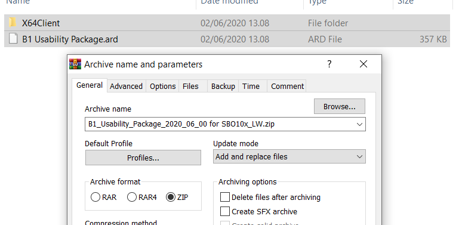462x225 pixels.
Task: Open the Archive name dropdown arrow
Action: 359,124
